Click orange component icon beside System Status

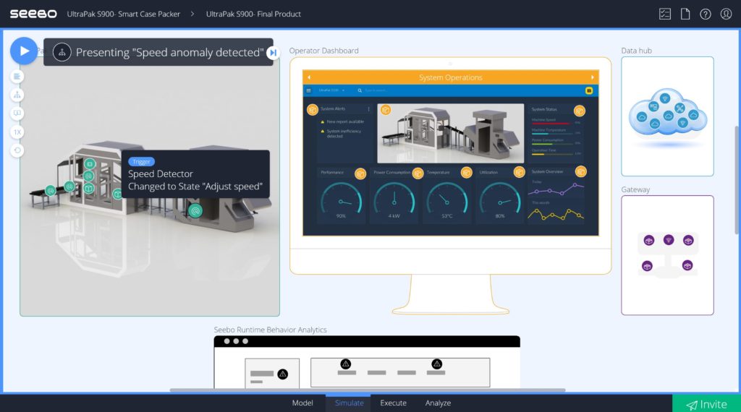(x=580, y=111)
